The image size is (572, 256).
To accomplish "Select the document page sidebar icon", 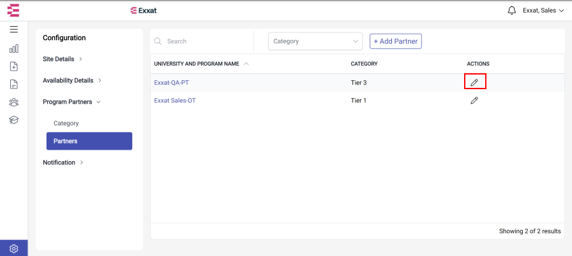I will pyautogui.click(x=14, y=84).
